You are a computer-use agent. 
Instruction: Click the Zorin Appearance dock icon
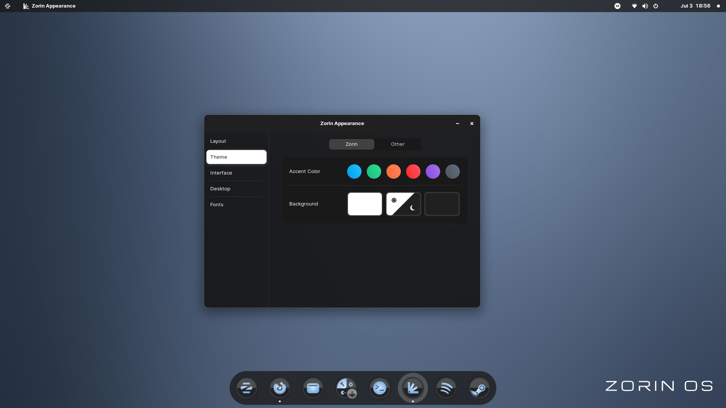click(413, 388)
